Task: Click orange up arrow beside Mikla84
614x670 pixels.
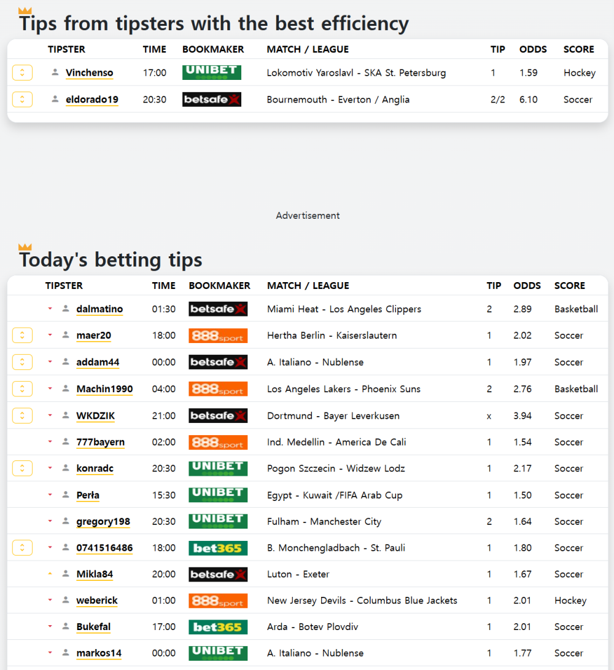Action: coord(50,574)
